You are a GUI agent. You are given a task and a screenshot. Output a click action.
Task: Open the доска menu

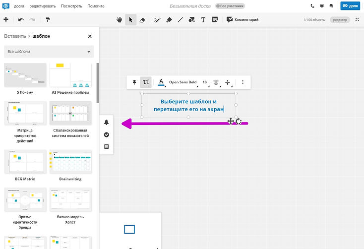pos(19,6)
